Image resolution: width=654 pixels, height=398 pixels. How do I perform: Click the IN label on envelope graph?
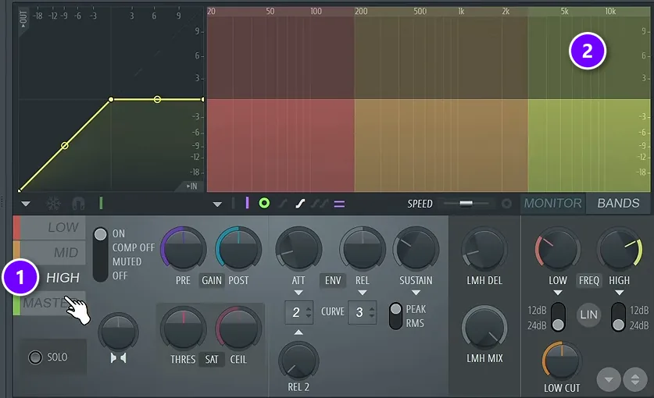(x=191, y=187)
